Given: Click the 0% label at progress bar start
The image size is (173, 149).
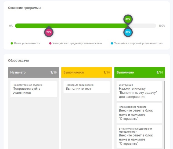Looking at the screenshot, I should [11, 26].
